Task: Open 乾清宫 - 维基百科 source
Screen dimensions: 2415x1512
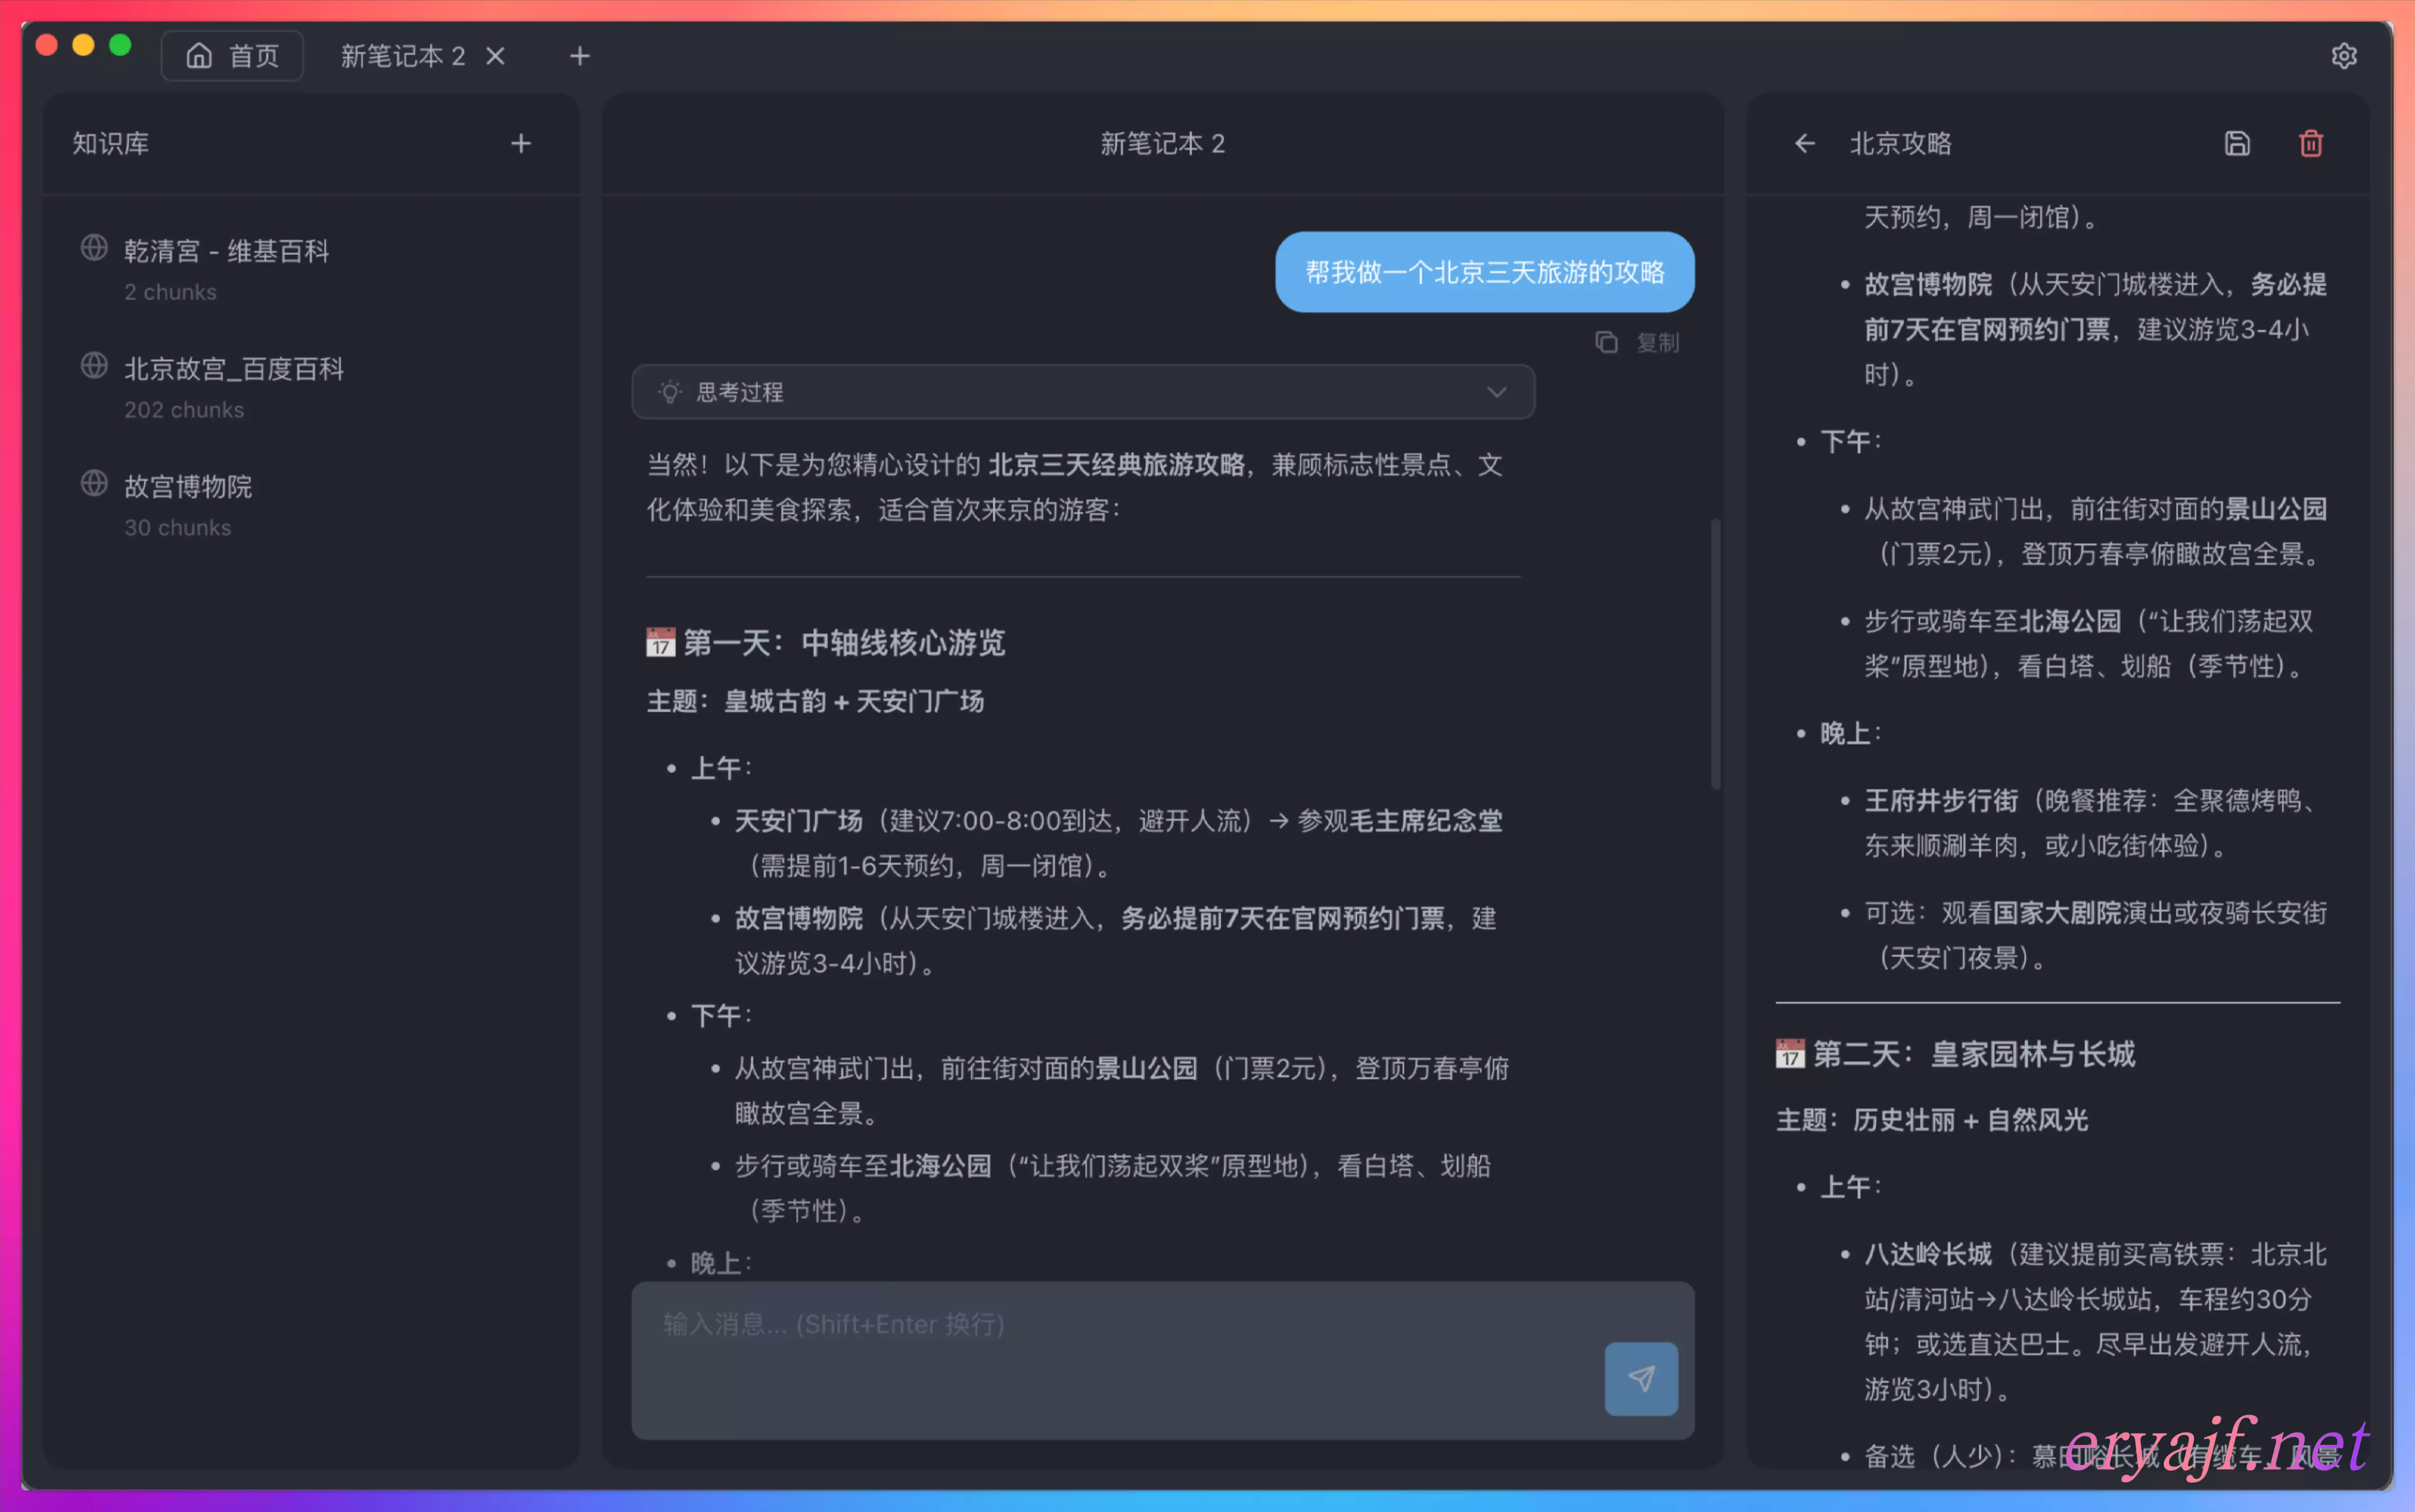Action: [226, 251]
